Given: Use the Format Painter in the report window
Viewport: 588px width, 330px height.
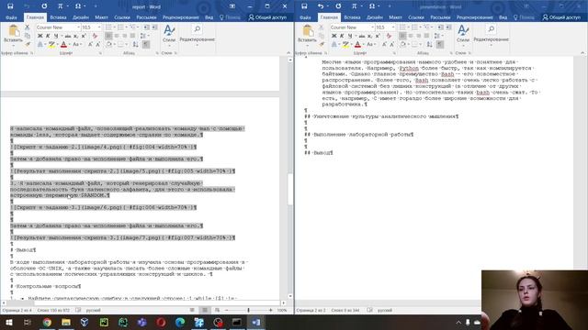Looking at the screenshot, I should (27, 44).
